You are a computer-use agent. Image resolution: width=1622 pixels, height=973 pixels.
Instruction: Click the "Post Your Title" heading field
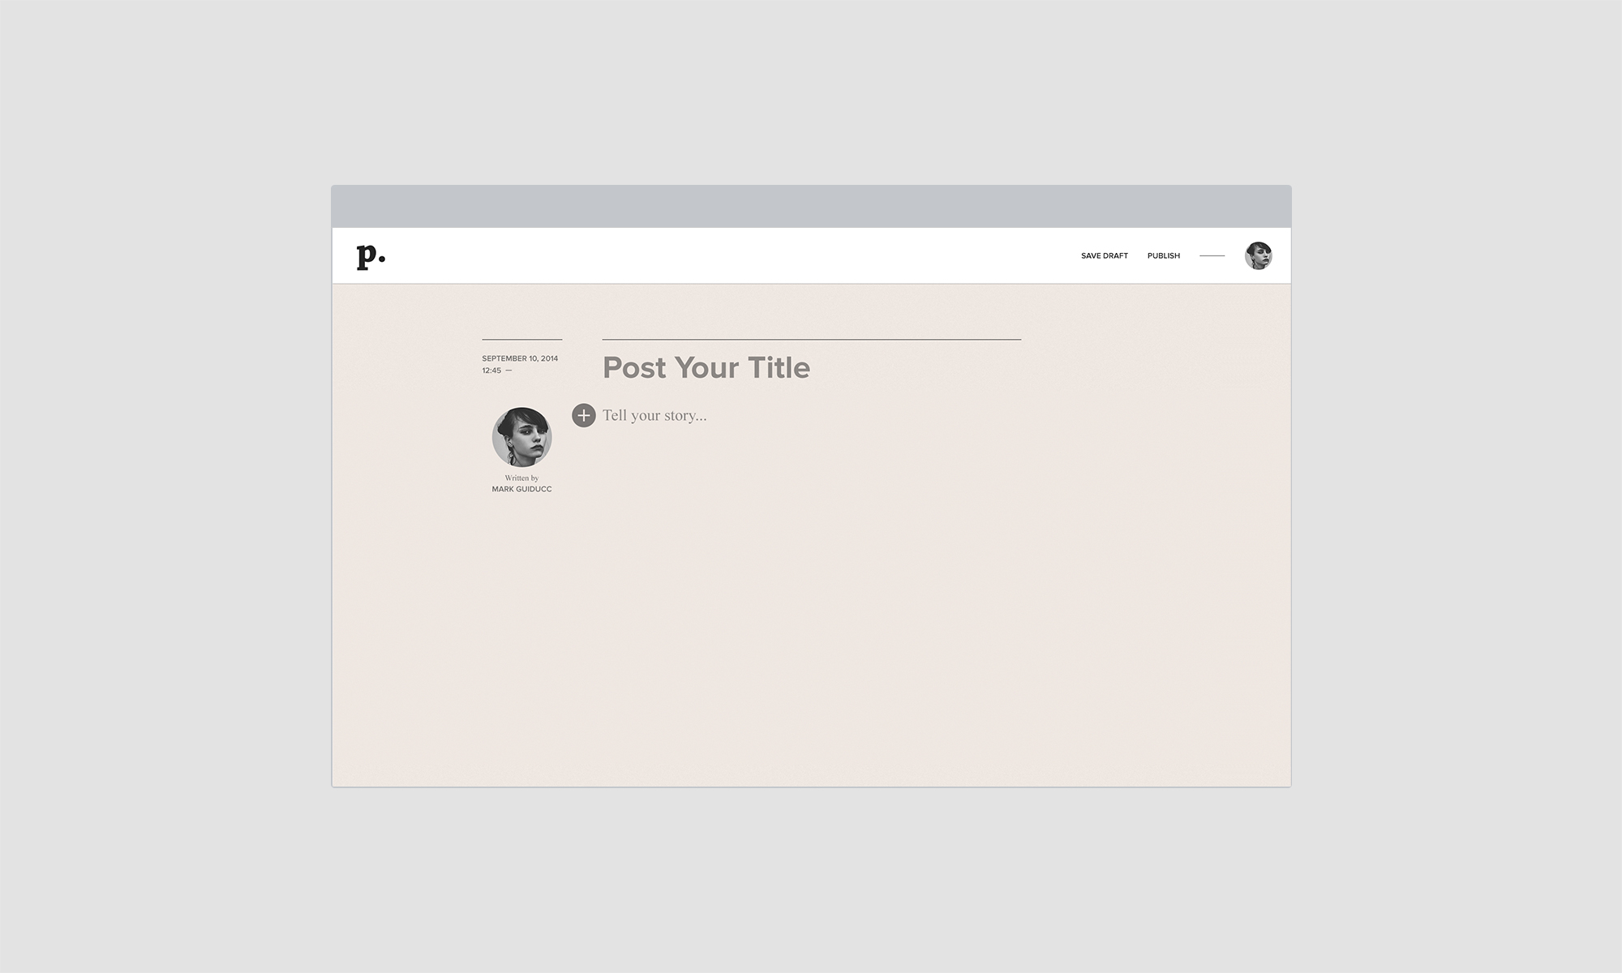coord(706,367)
